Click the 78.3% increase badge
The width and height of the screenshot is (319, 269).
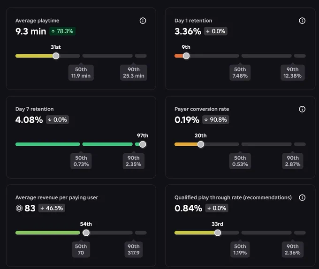coord(62,31)
